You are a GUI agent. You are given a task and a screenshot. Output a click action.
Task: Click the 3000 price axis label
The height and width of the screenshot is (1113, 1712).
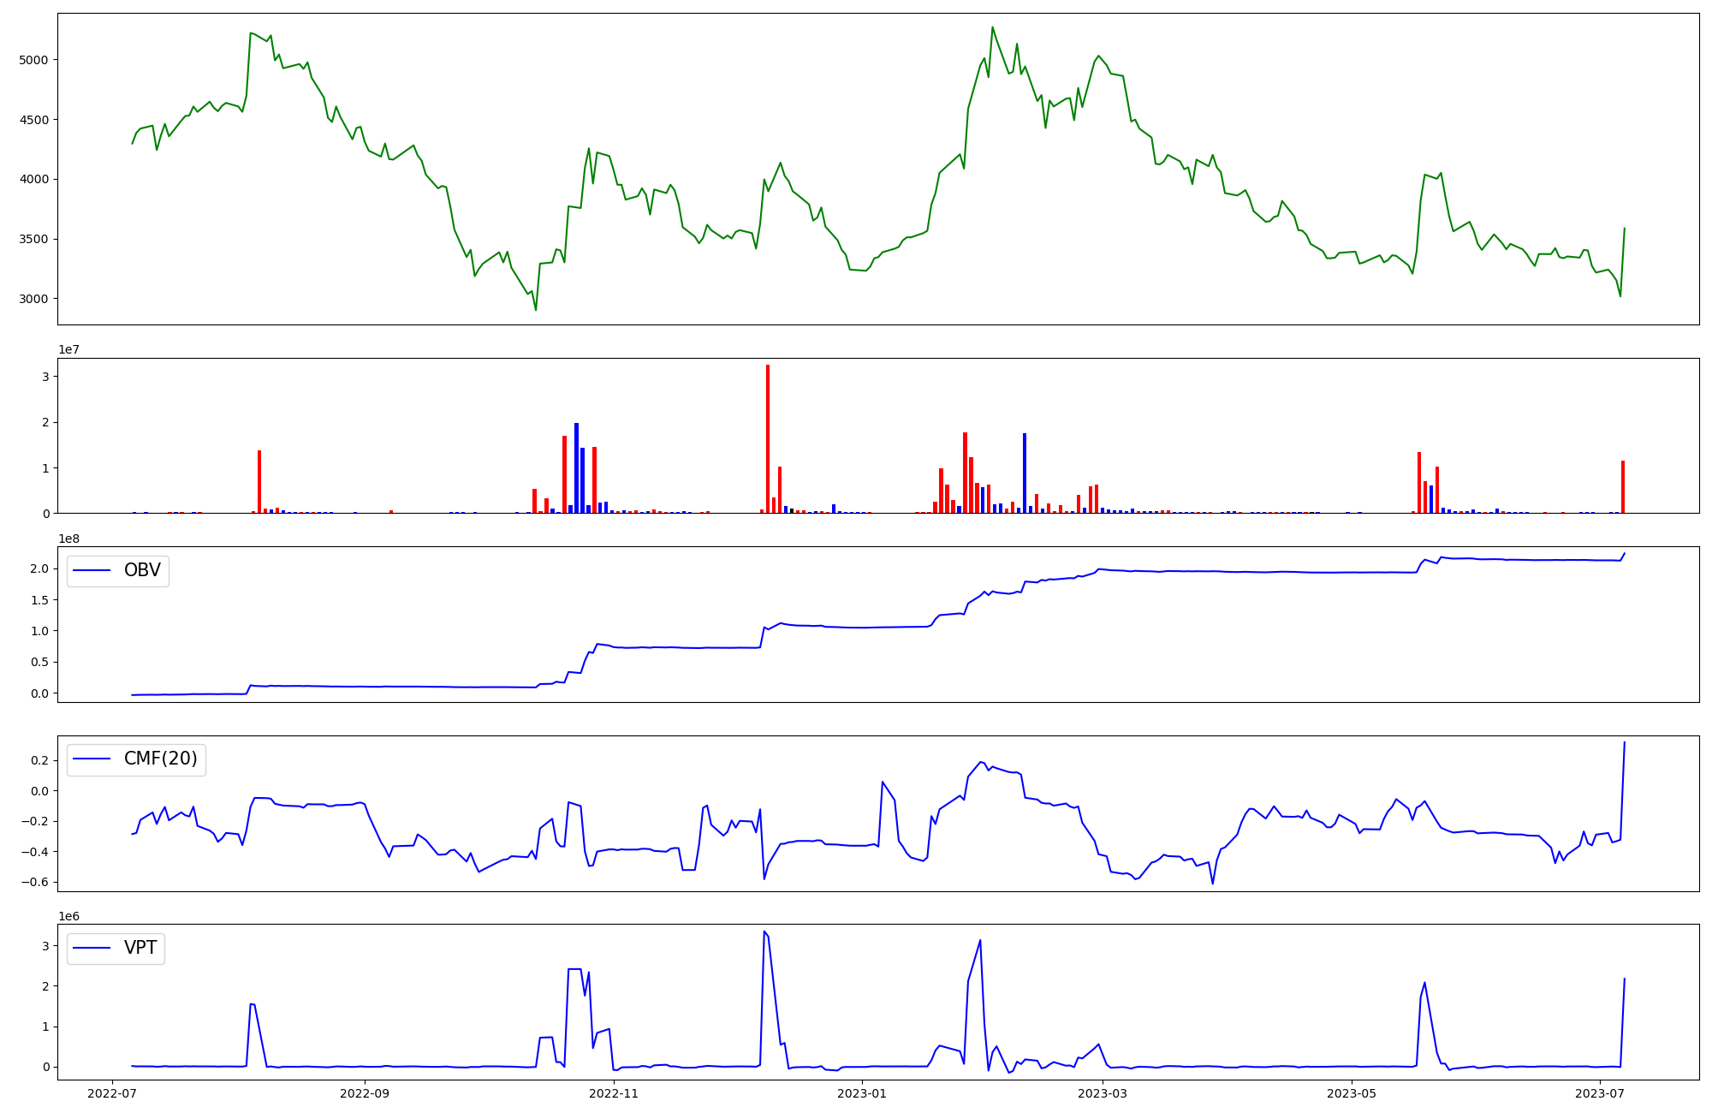(33, 299)
